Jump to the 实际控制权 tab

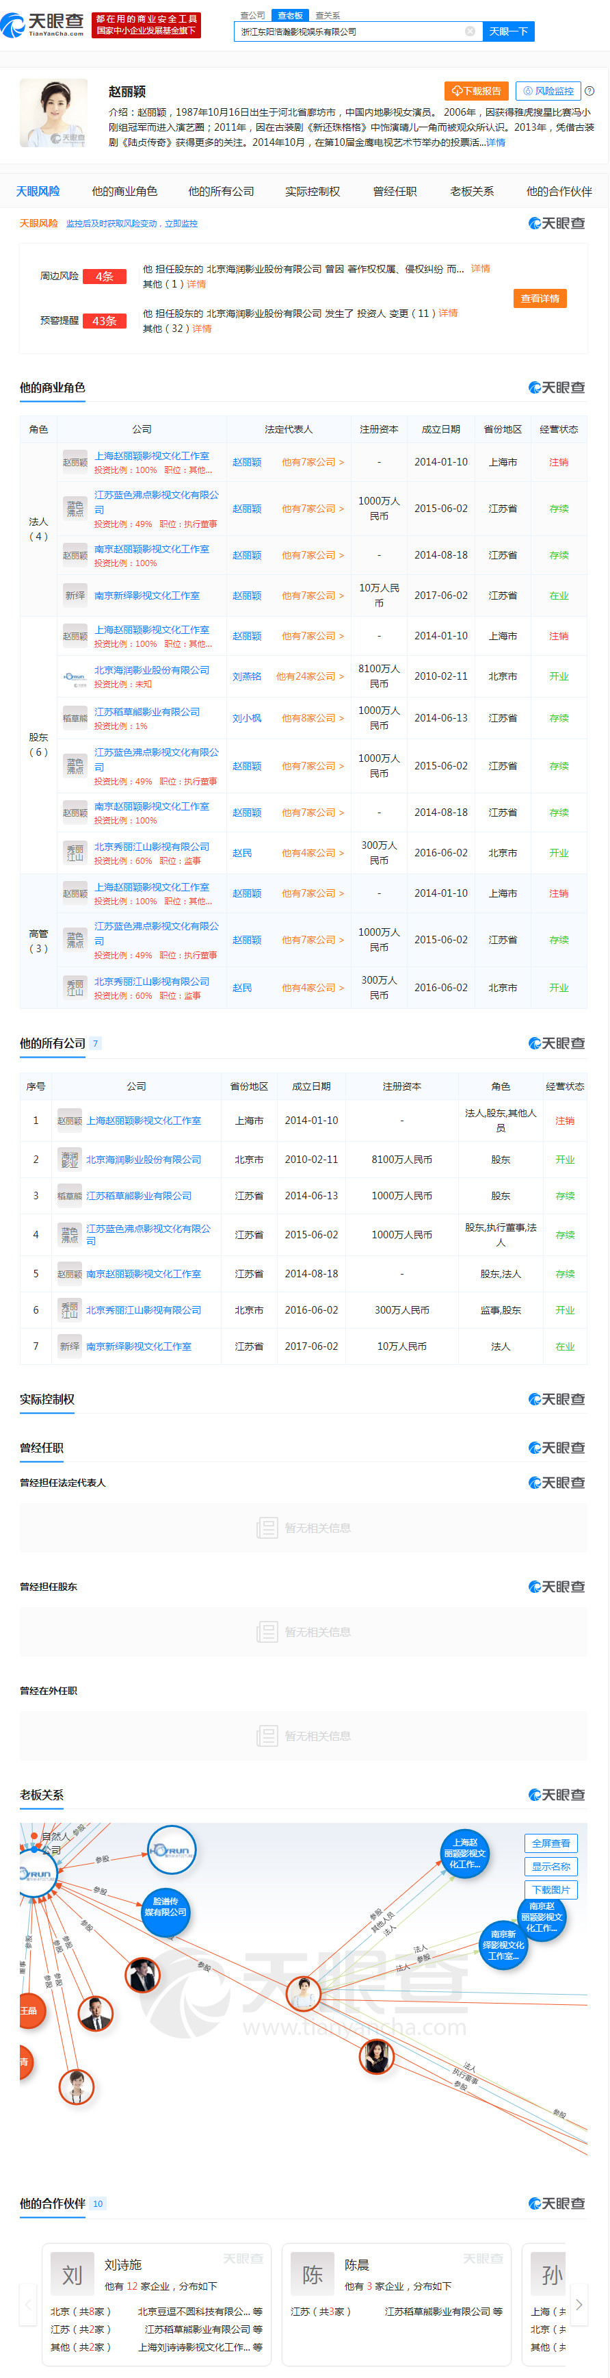(312, 192)
